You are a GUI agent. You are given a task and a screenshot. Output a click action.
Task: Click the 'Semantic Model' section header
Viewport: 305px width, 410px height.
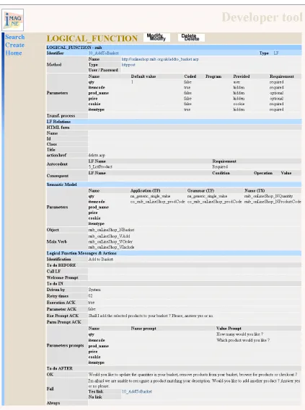(61, 184)
